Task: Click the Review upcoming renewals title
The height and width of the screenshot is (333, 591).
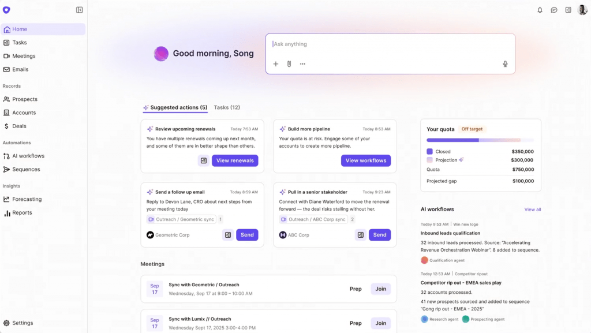Action: tap(185, 129)
